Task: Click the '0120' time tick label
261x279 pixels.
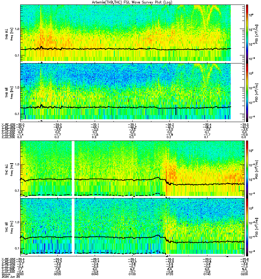Action: [x=169, y=274]
